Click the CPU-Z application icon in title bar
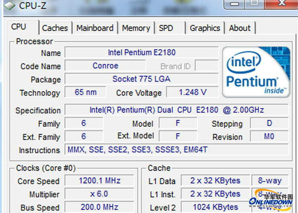This screenshot has width=298, height=213. click(9, 5)
